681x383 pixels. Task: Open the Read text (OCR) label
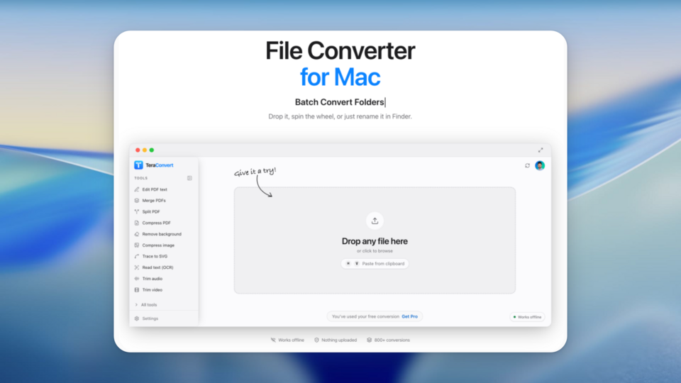coord(157,267)
